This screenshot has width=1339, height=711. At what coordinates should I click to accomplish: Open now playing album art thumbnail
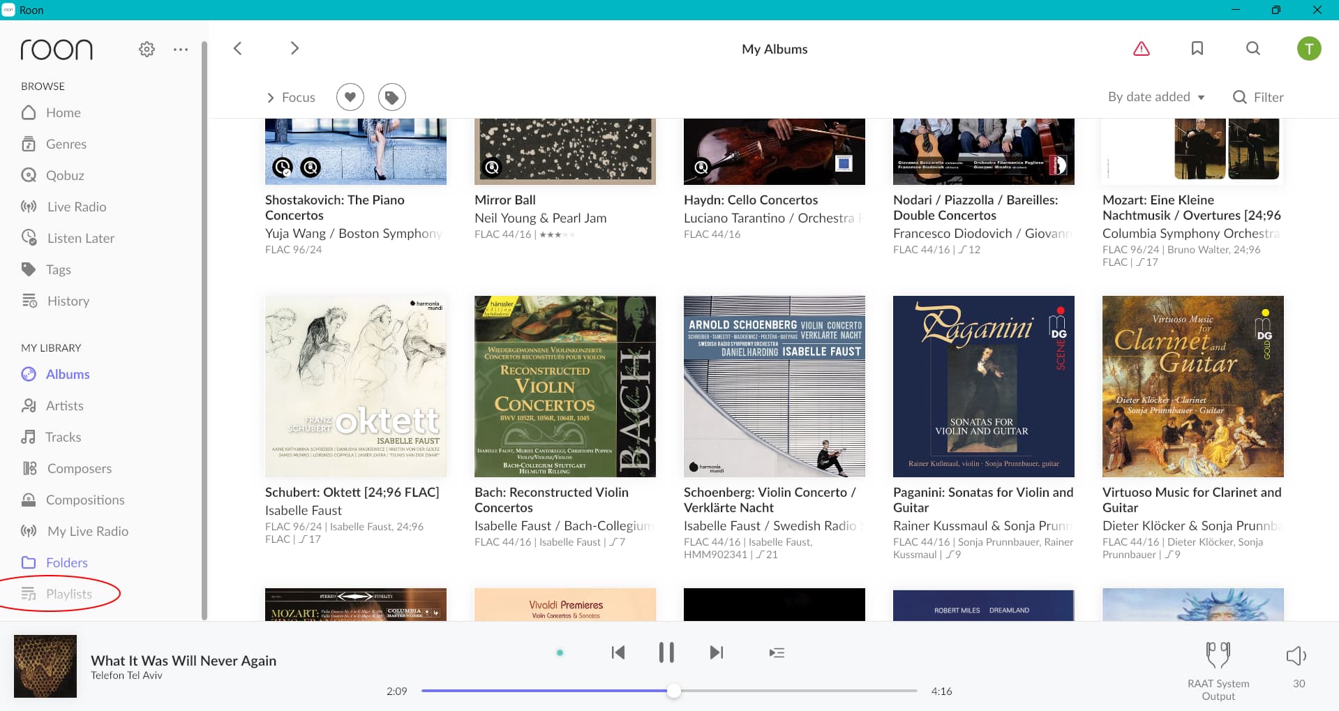pos(45,666)
